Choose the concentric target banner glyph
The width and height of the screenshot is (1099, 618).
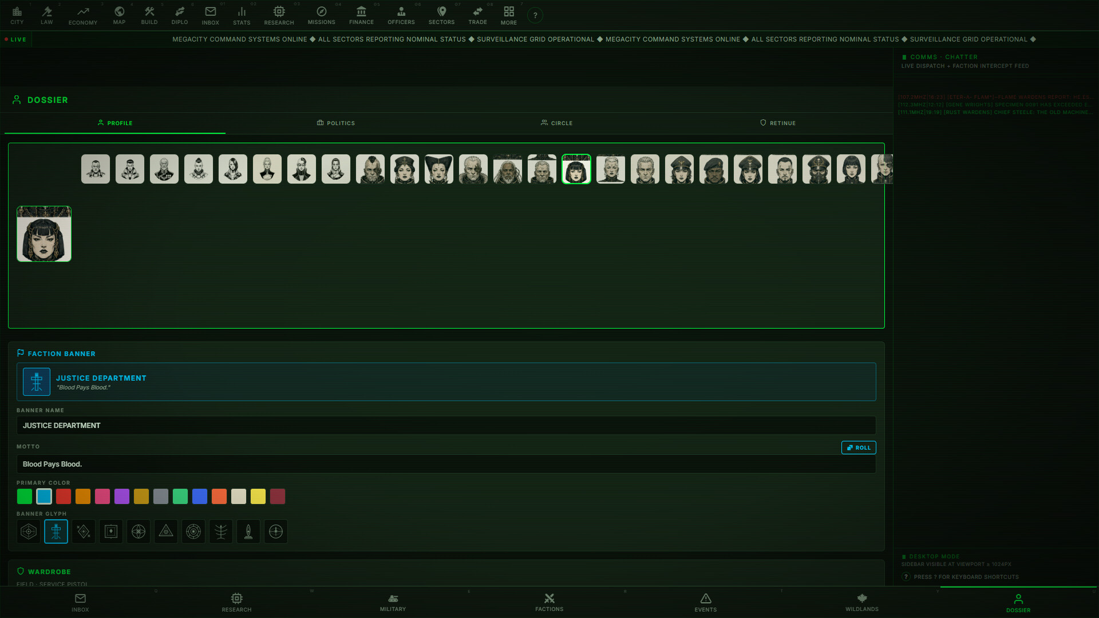(x=193, y=532)
